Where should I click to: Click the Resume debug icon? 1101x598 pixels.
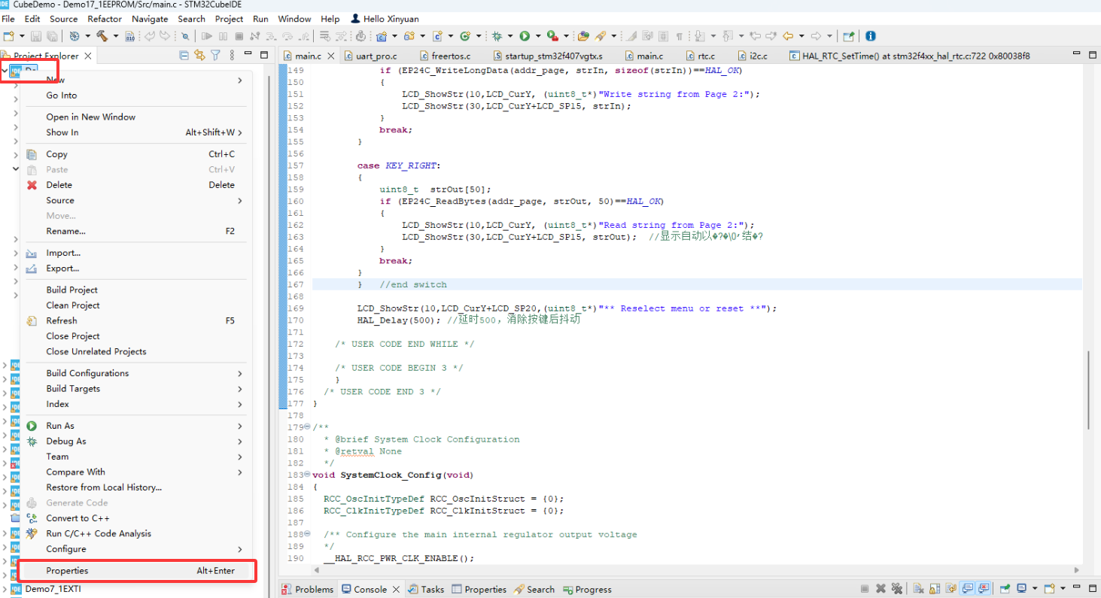coord(206,36)
